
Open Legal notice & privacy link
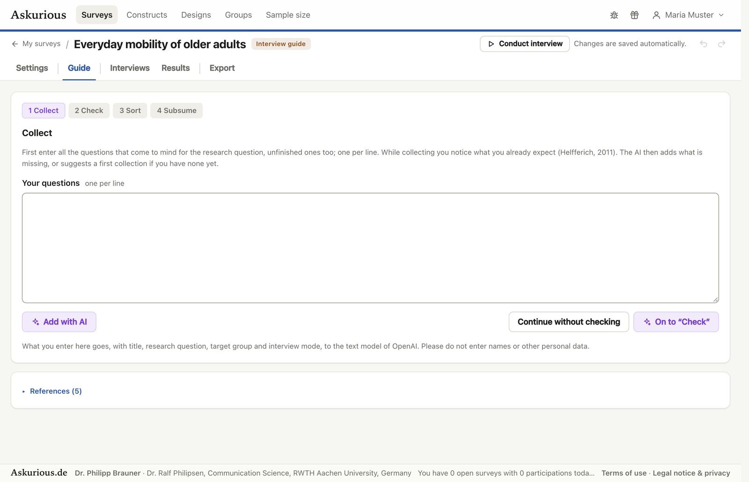point(691,473)
